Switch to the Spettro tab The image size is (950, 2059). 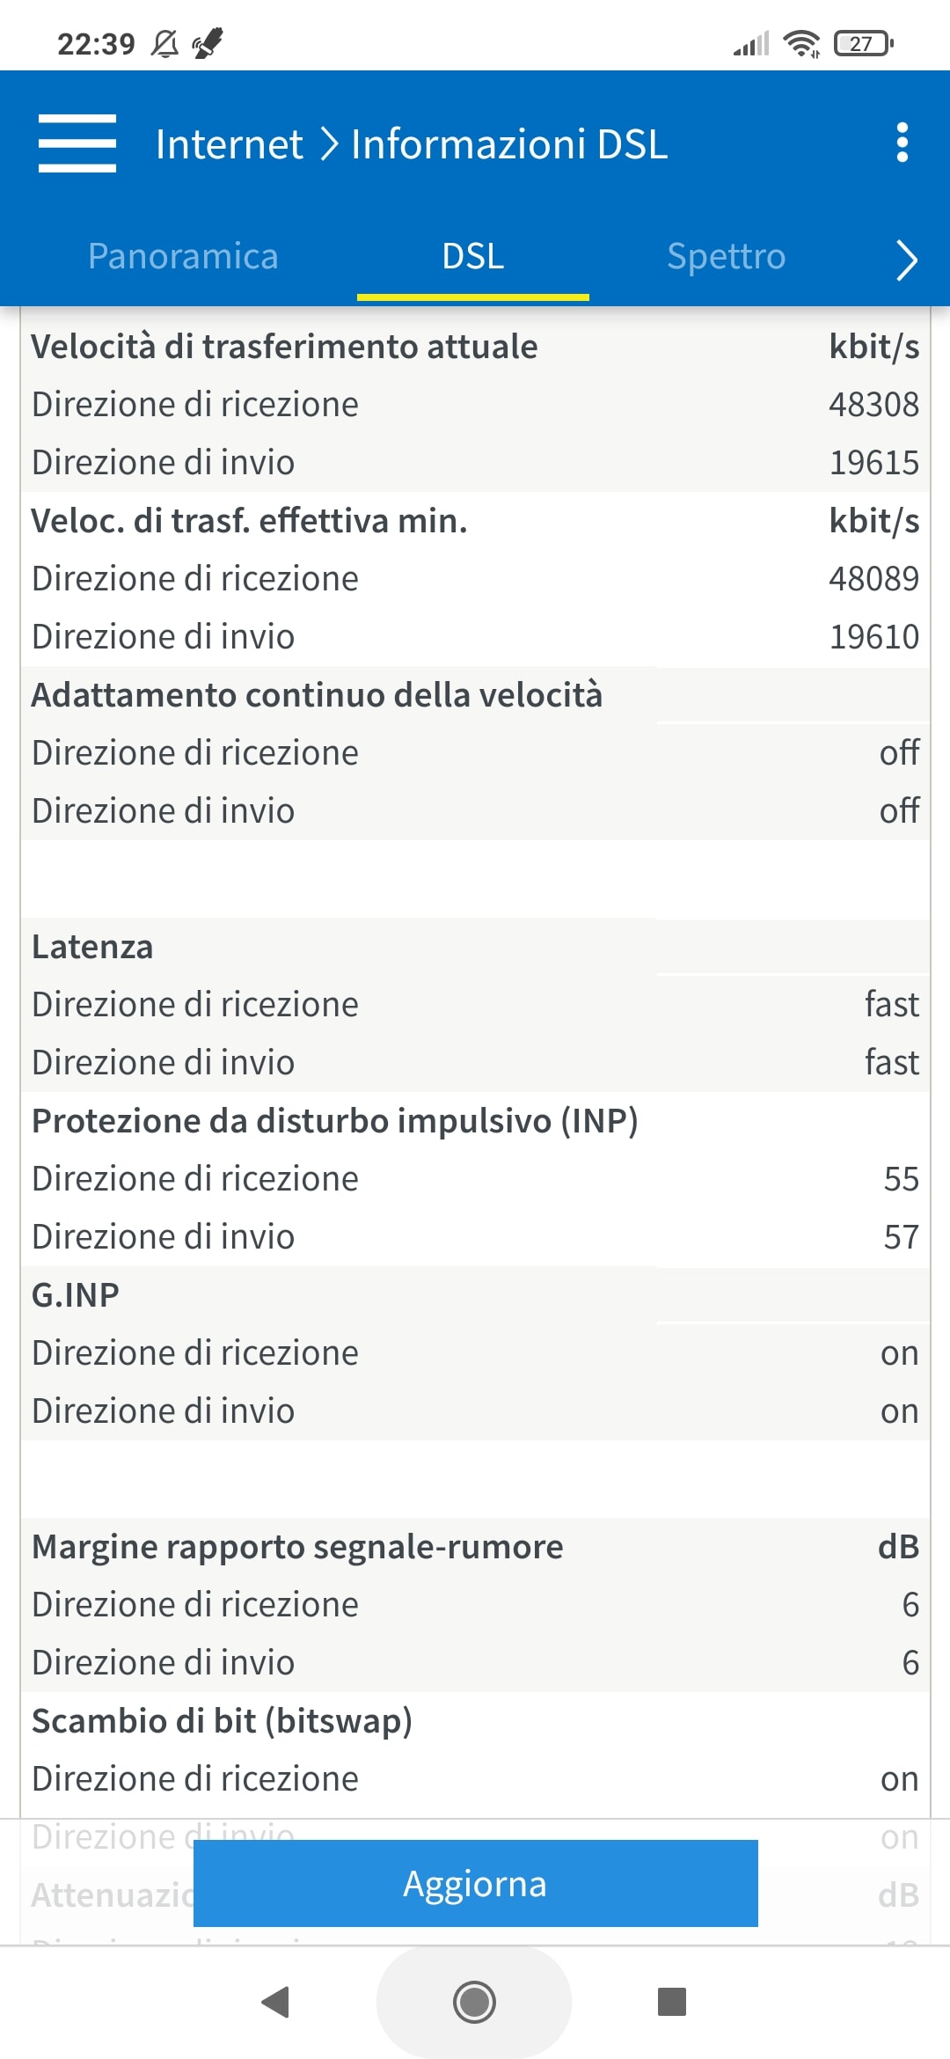pos(726,256)
